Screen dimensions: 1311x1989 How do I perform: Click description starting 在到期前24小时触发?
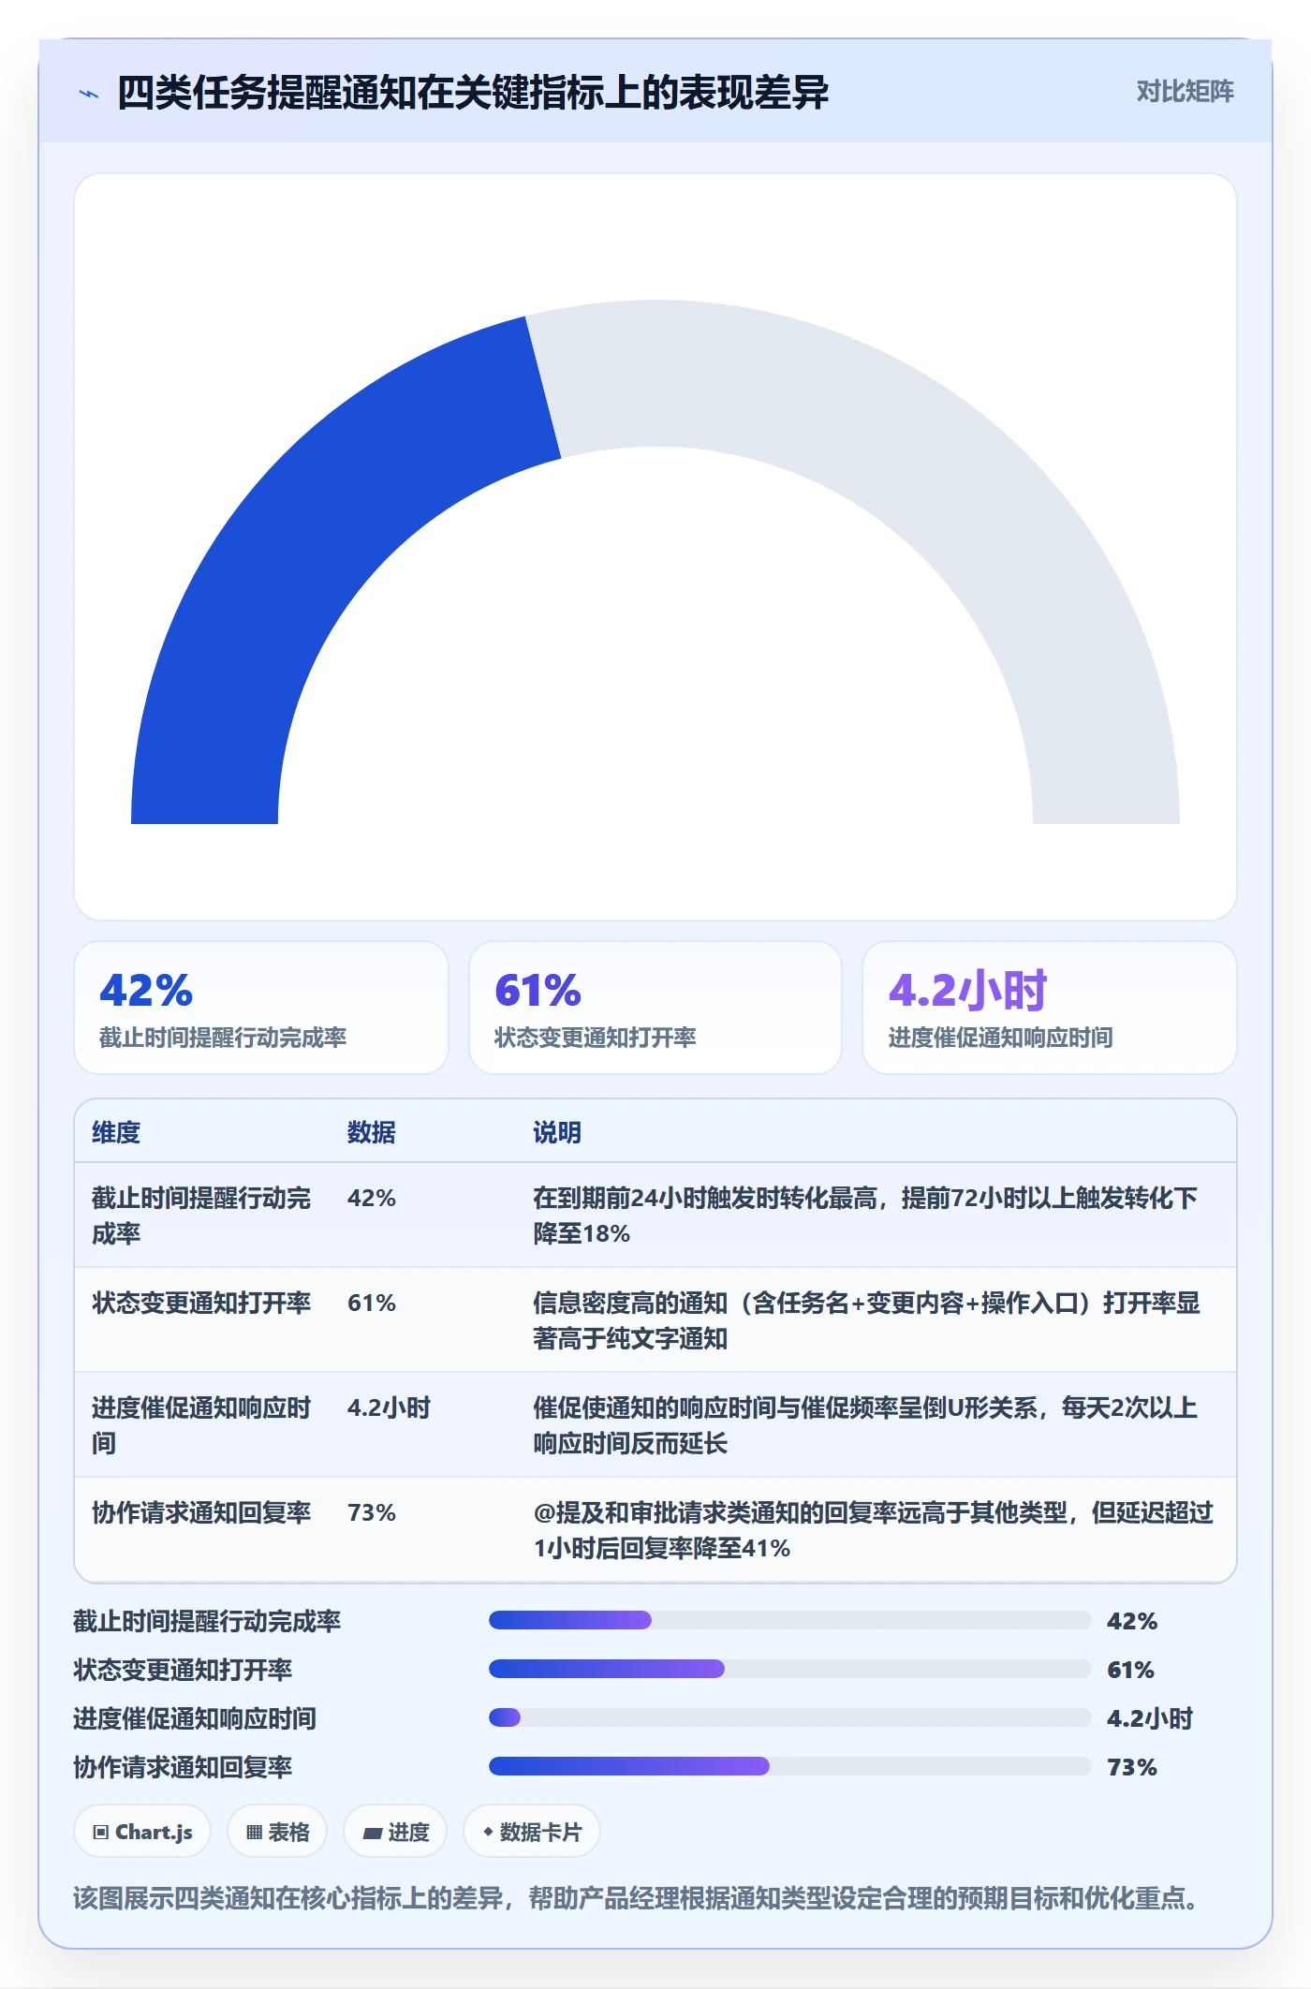(x=865, y=1215)
